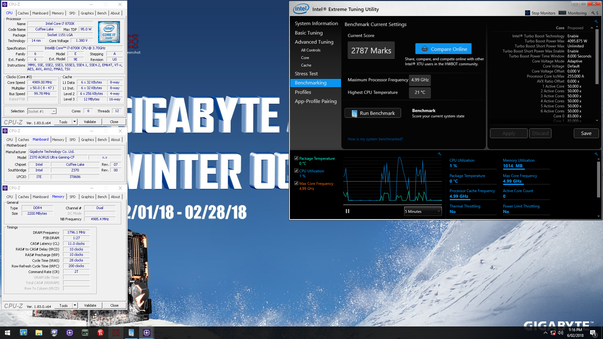The image size is (603, 339).
Task: Open About tab in Memory CPU-Z window
Action: [x=116, y=197]
